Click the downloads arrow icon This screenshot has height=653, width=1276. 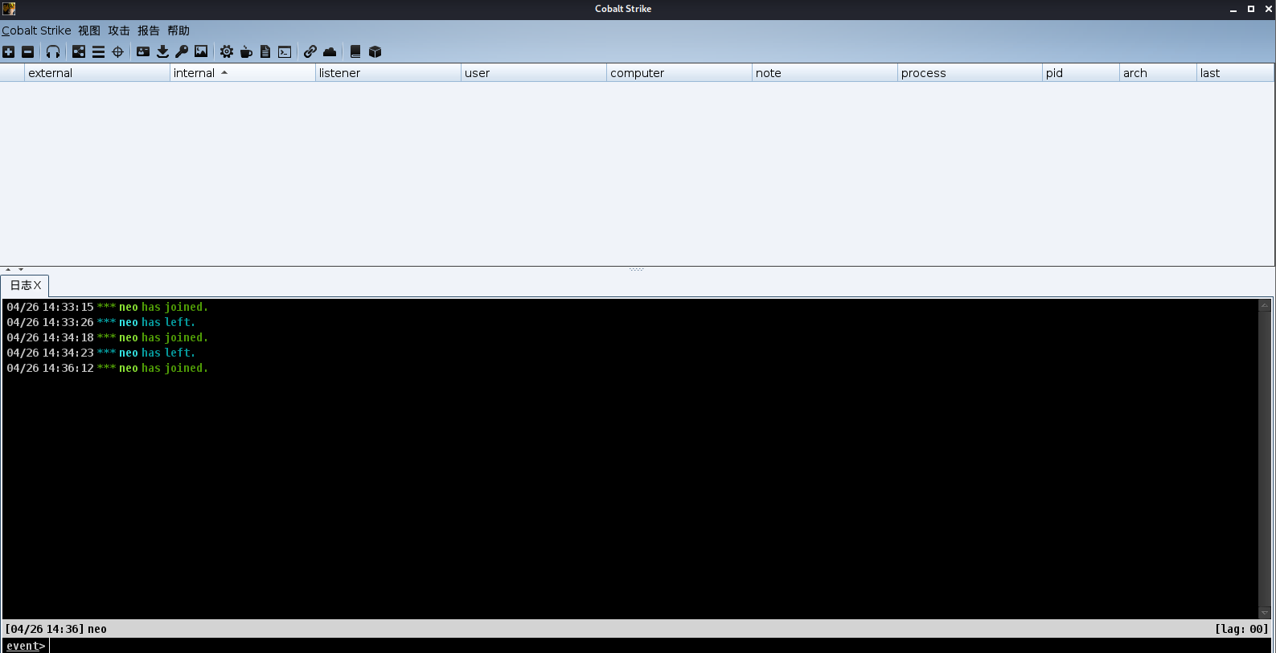click(x=162, y=51)
